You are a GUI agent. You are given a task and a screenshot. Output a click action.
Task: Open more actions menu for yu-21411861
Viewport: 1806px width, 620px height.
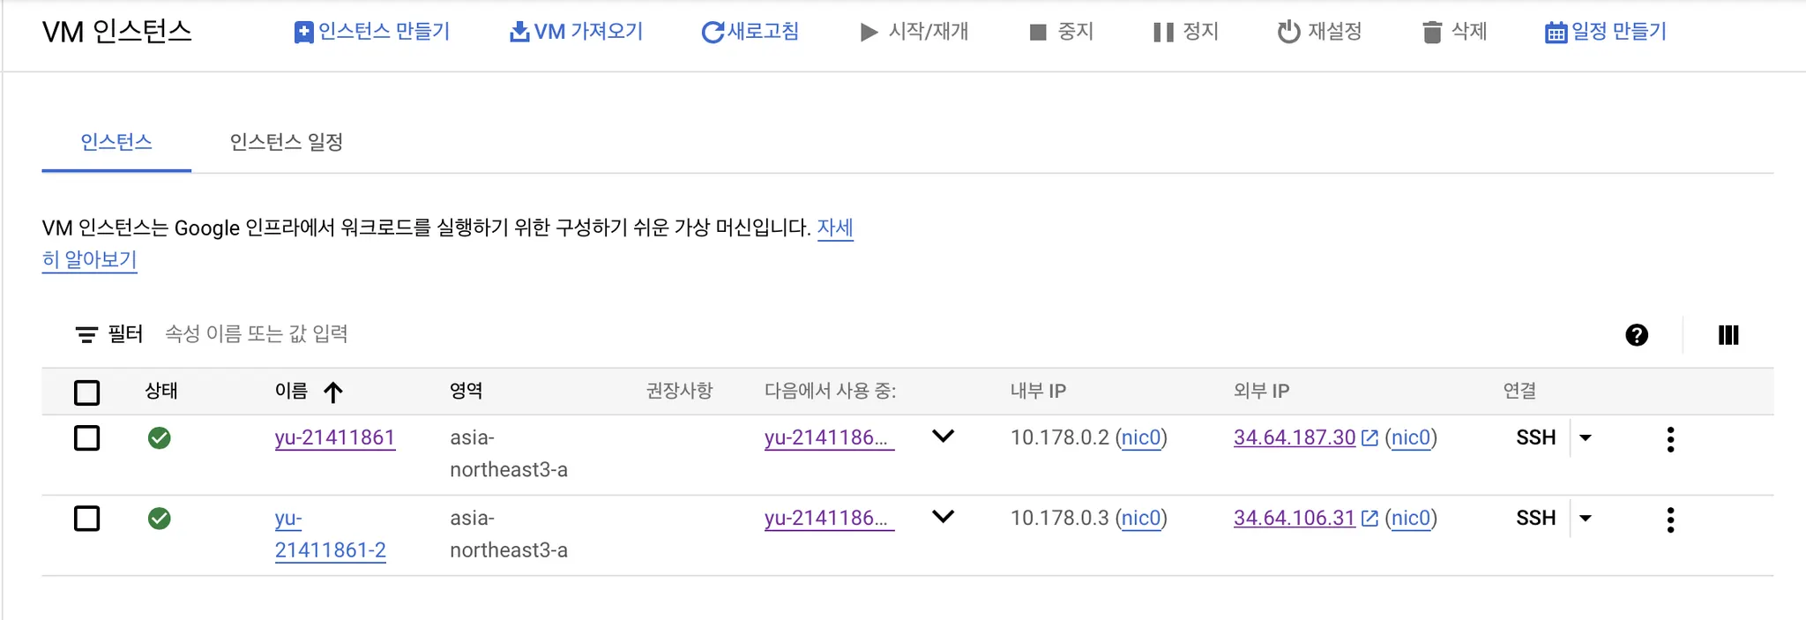tap(1670, 439)
